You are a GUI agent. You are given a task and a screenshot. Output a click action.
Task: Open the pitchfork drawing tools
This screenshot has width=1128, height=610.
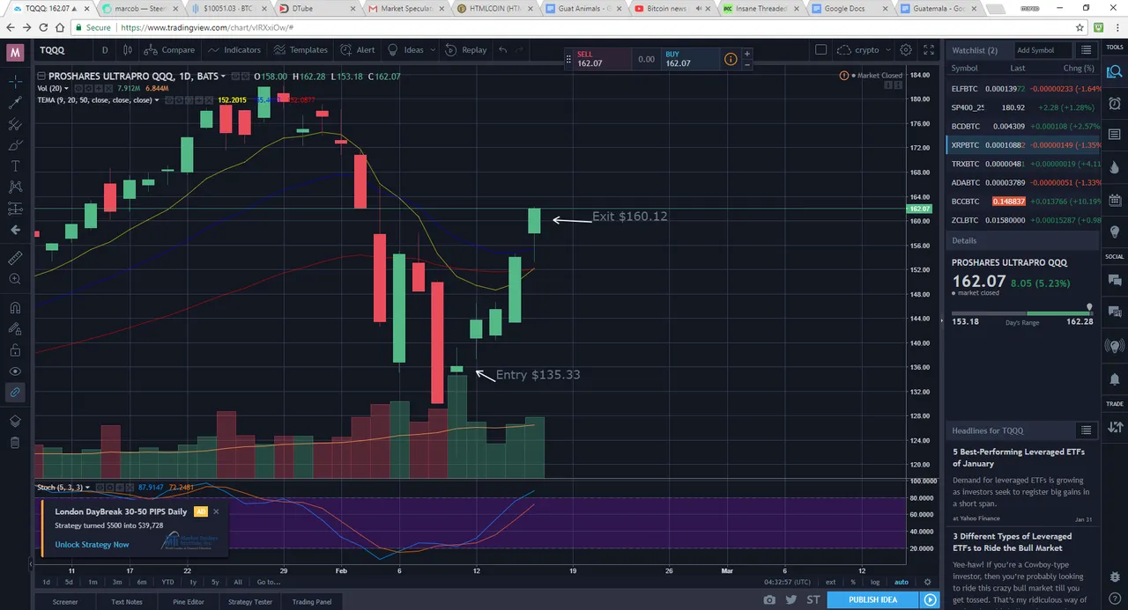click(x=15, y=124)
